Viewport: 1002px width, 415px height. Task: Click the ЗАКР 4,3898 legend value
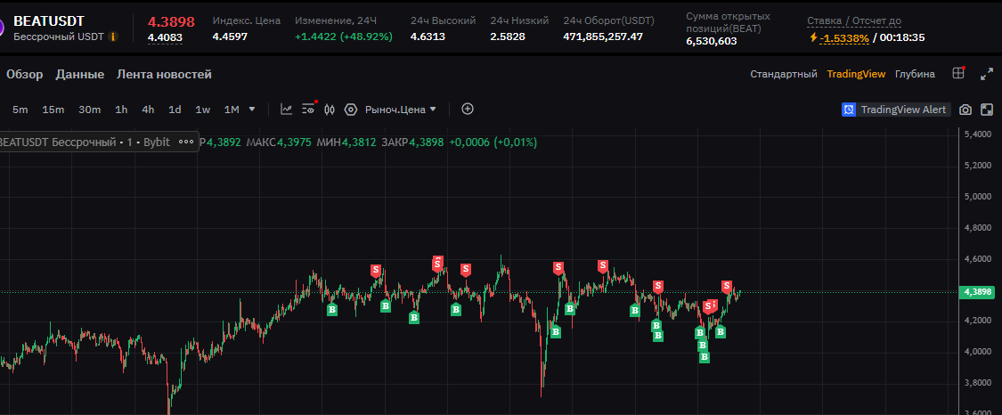[412, 142]
